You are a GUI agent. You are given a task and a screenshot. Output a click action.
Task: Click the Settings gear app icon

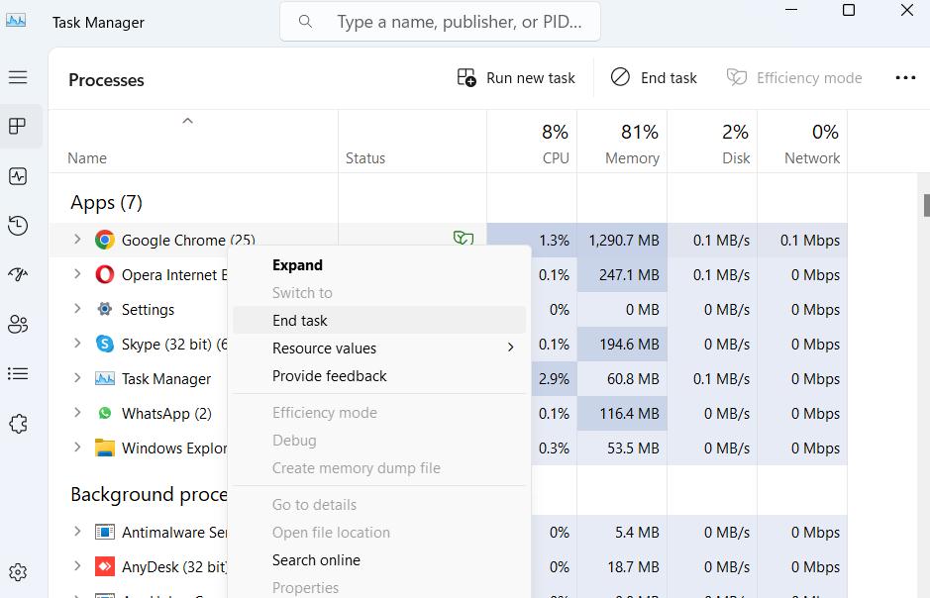coord(105,309)
